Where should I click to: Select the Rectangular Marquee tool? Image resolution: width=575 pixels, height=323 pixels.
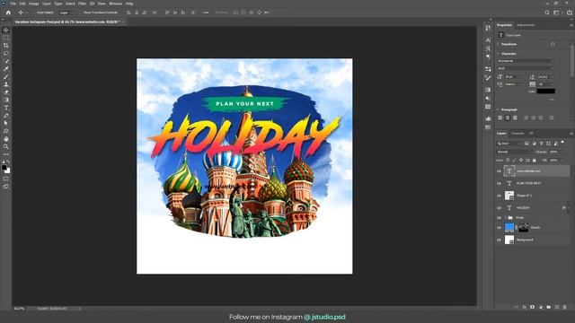[6, 38]
